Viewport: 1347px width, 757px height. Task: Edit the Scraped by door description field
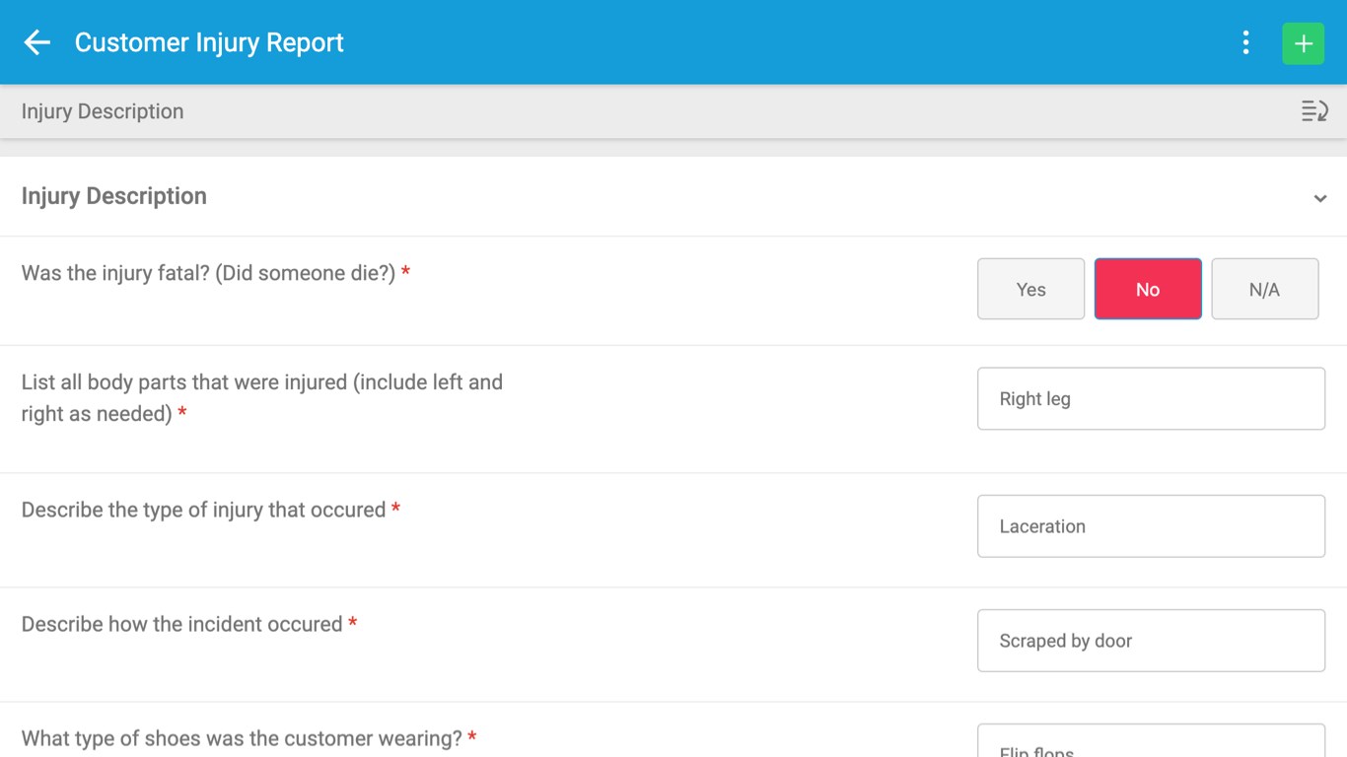1150,640
